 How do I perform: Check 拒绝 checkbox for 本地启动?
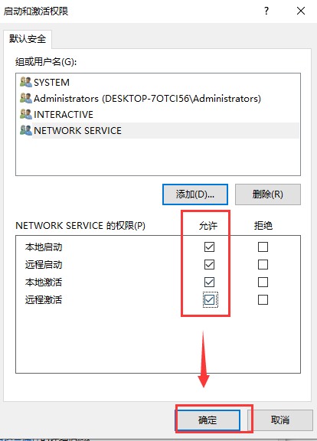[x=263, y=247]
